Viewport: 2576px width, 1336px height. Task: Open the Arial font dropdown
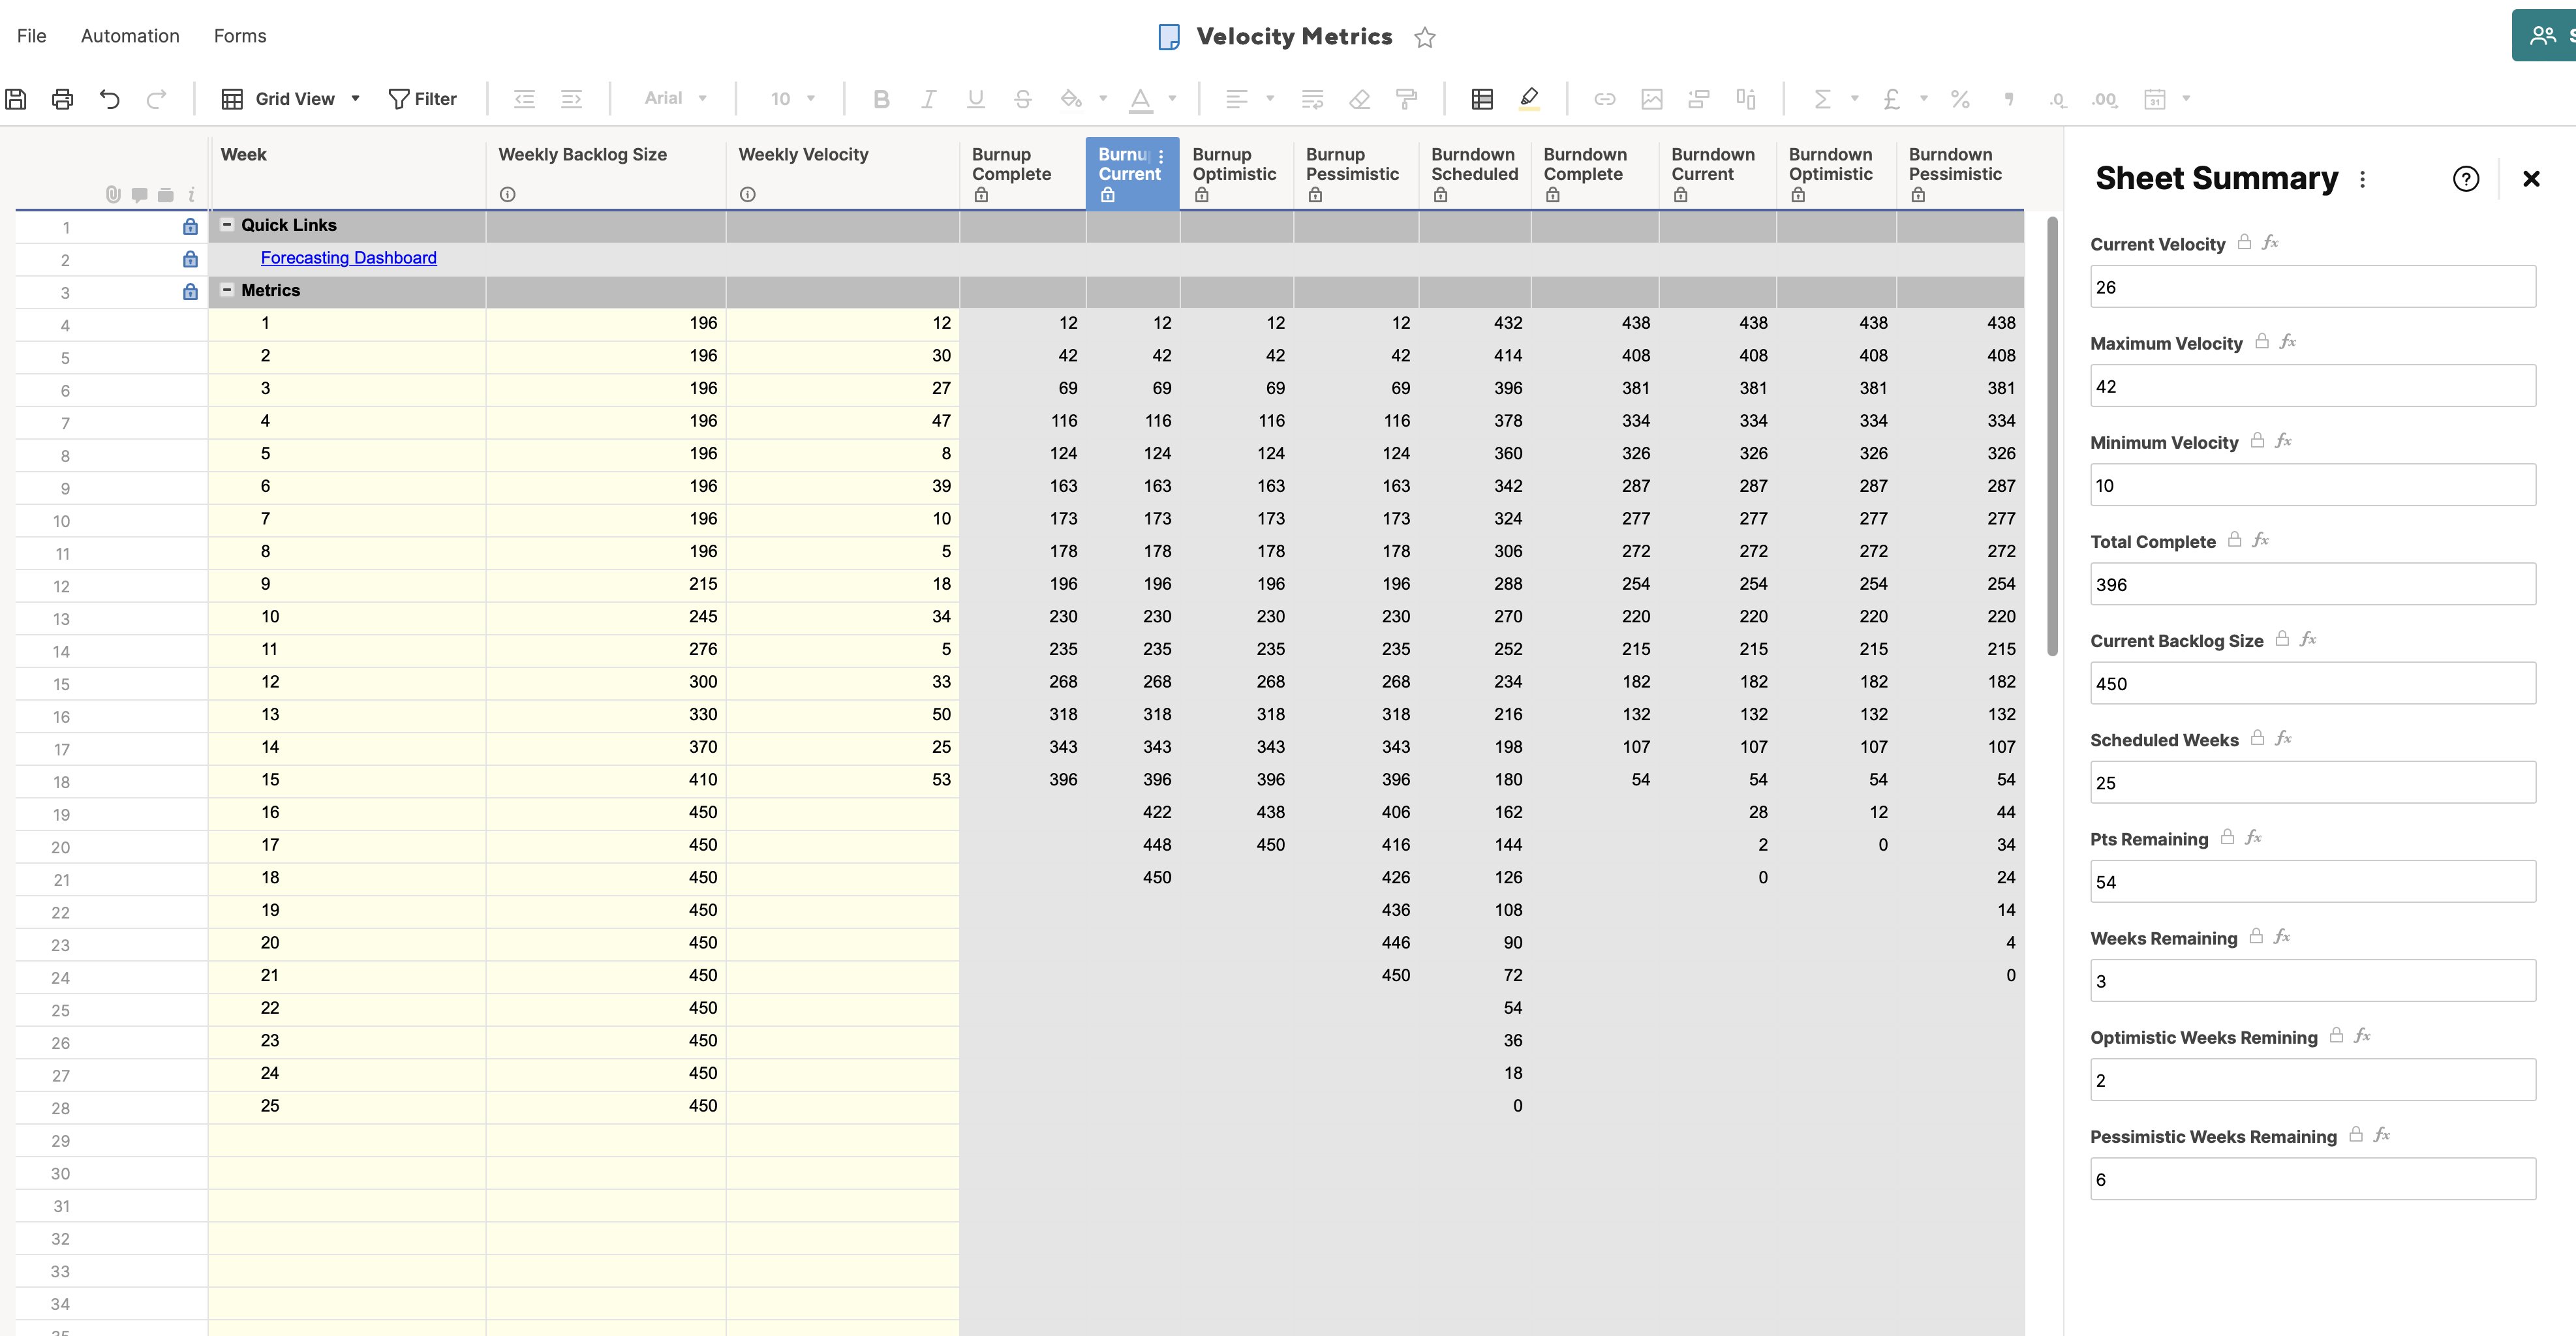click(x=675, y=98)
